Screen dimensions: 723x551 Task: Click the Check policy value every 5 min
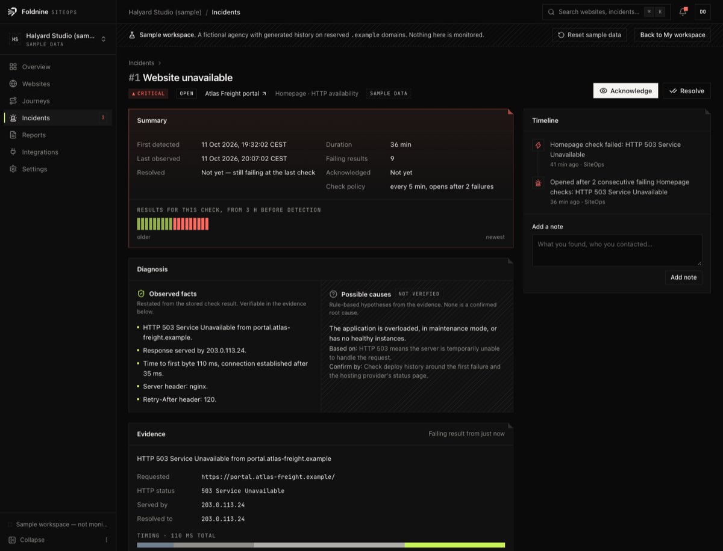442,186
